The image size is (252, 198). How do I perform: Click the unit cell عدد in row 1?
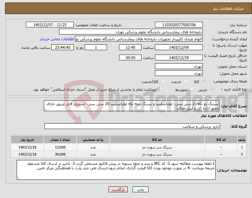(93, 147)
